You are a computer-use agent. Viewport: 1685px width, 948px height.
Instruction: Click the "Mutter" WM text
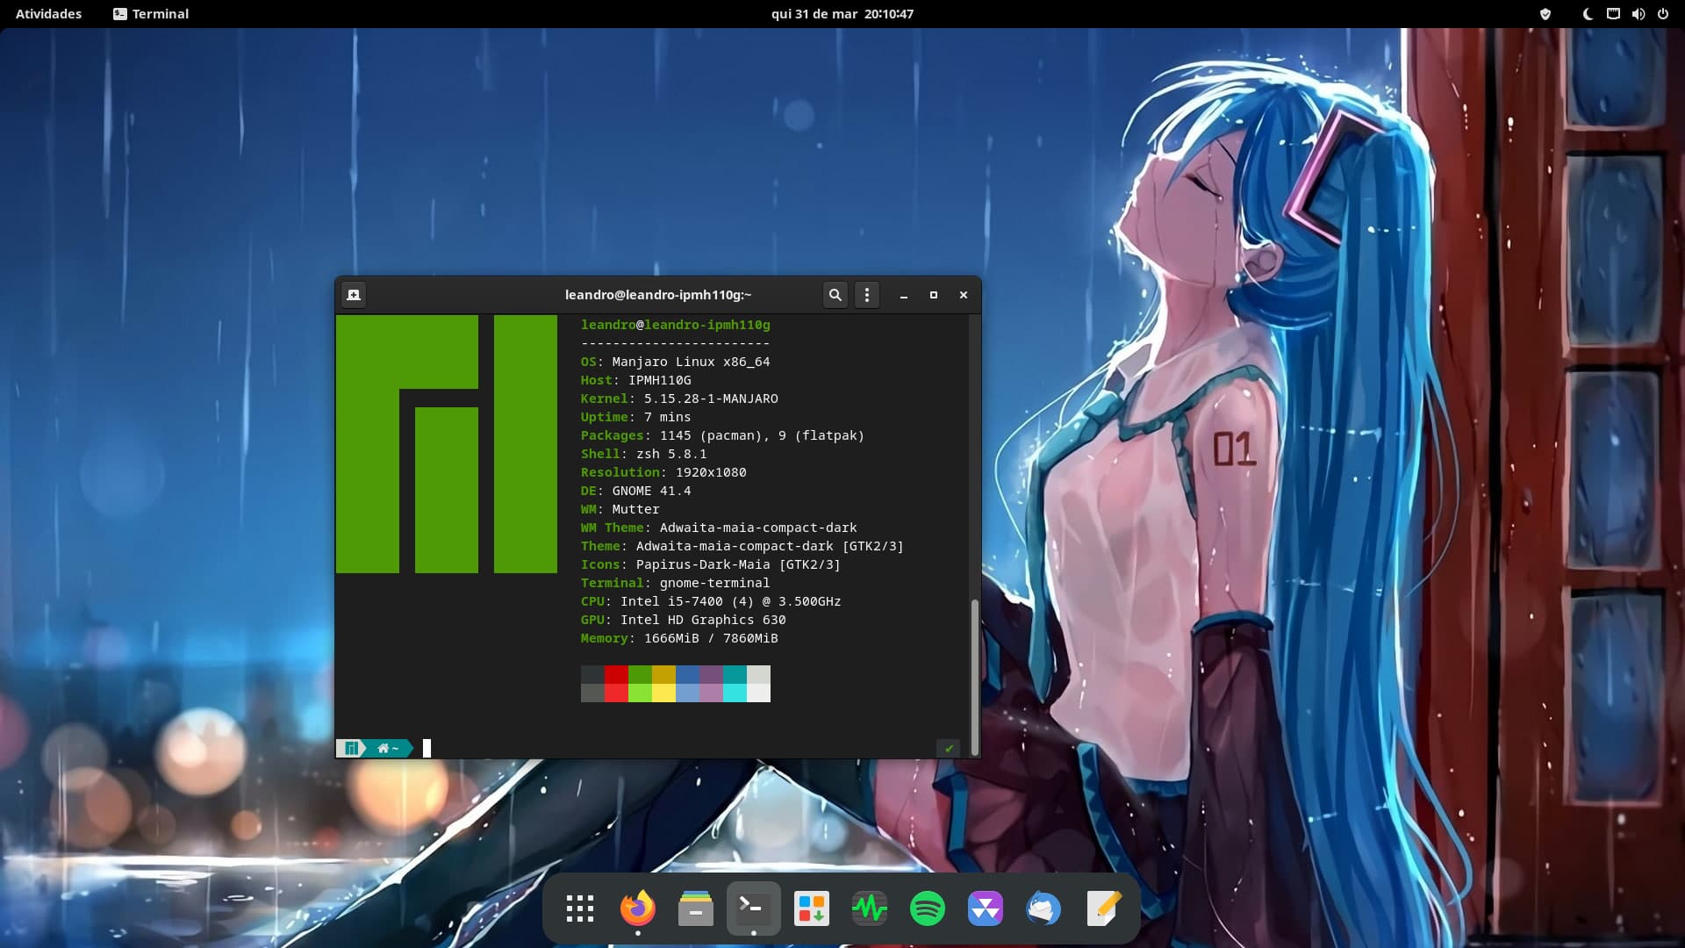point(635,509)
